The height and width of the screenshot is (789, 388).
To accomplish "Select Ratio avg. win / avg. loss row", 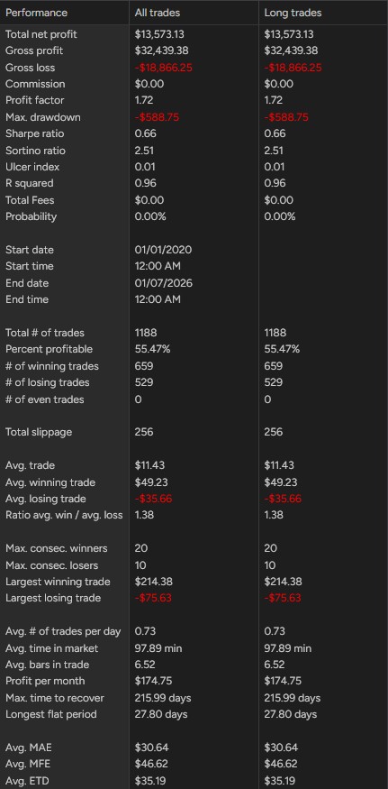I will point(194,515).
